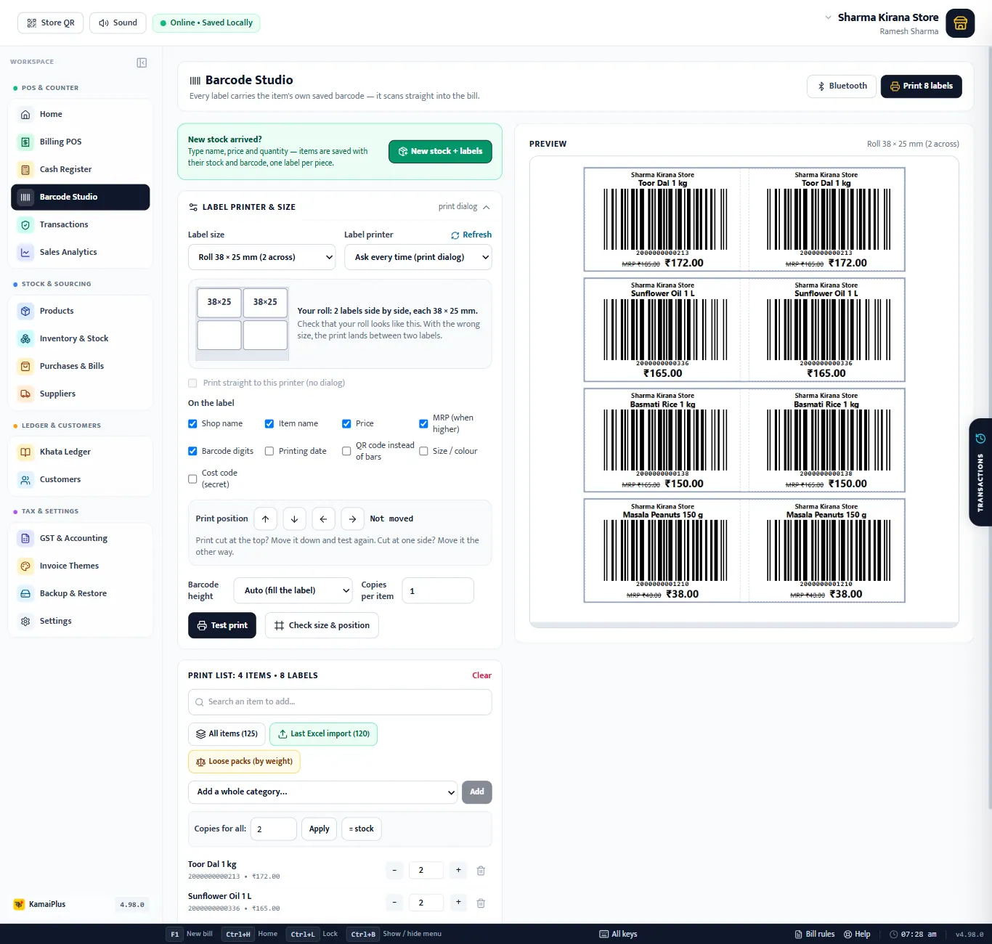Viewport: 992px width, 944px height.
Task: Uncheck the Shop name checkbox
Action: pyautogui.click(x=192, y=423)
